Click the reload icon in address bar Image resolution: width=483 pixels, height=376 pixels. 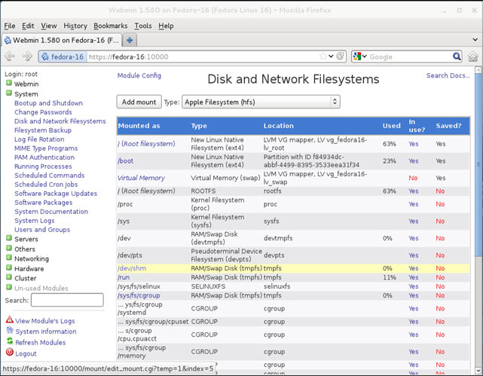[340, 57]
